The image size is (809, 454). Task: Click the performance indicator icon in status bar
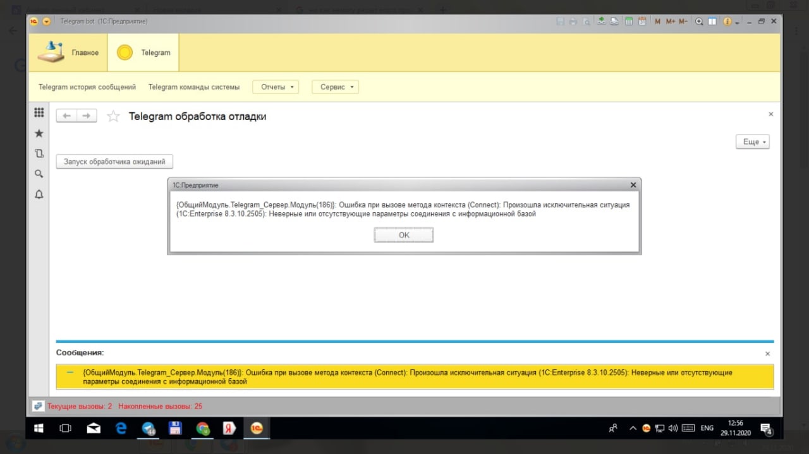click(x=38, y=406)
